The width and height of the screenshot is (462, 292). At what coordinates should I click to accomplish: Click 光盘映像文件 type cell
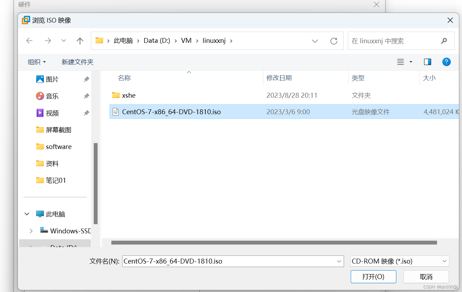pyautogui.click(x=371, y=112)
